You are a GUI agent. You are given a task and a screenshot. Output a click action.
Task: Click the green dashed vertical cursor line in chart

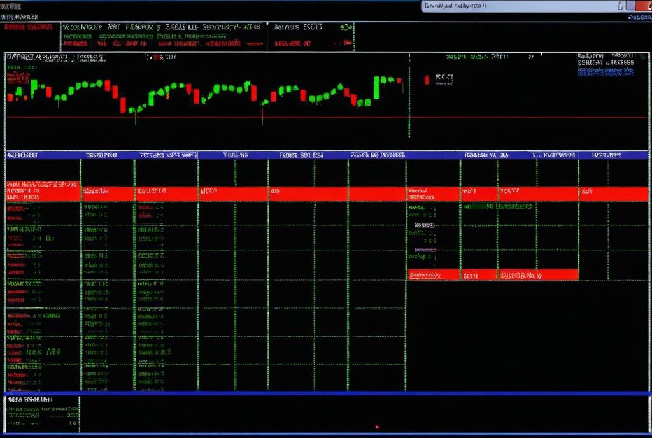pyautogui.click(x=409, y=95)
